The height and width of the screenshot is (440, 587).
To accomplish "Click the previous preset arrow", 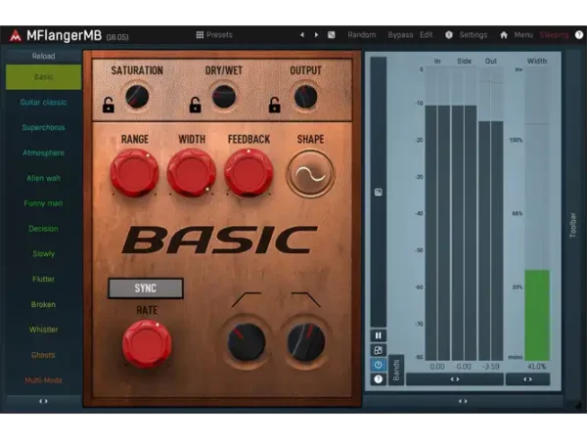I will (x=302, y=35).
